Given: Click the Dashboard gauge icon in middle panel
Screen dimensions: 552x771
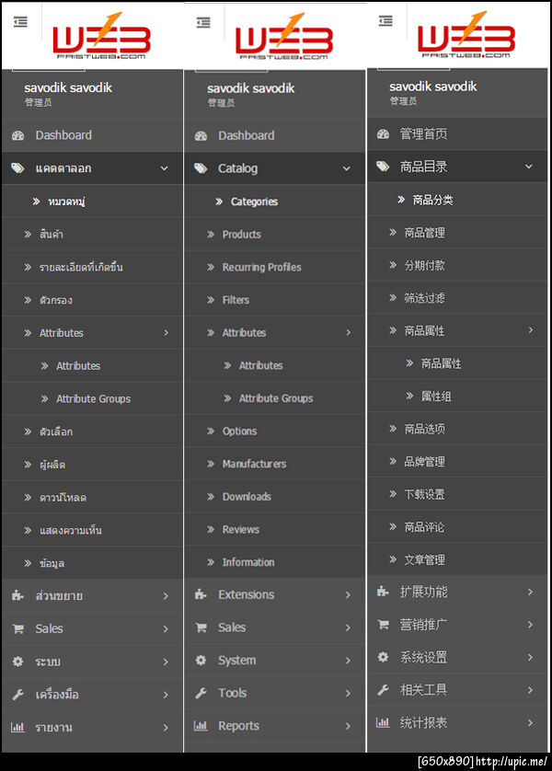Looking at the screenshot, I should coord(201,136).
